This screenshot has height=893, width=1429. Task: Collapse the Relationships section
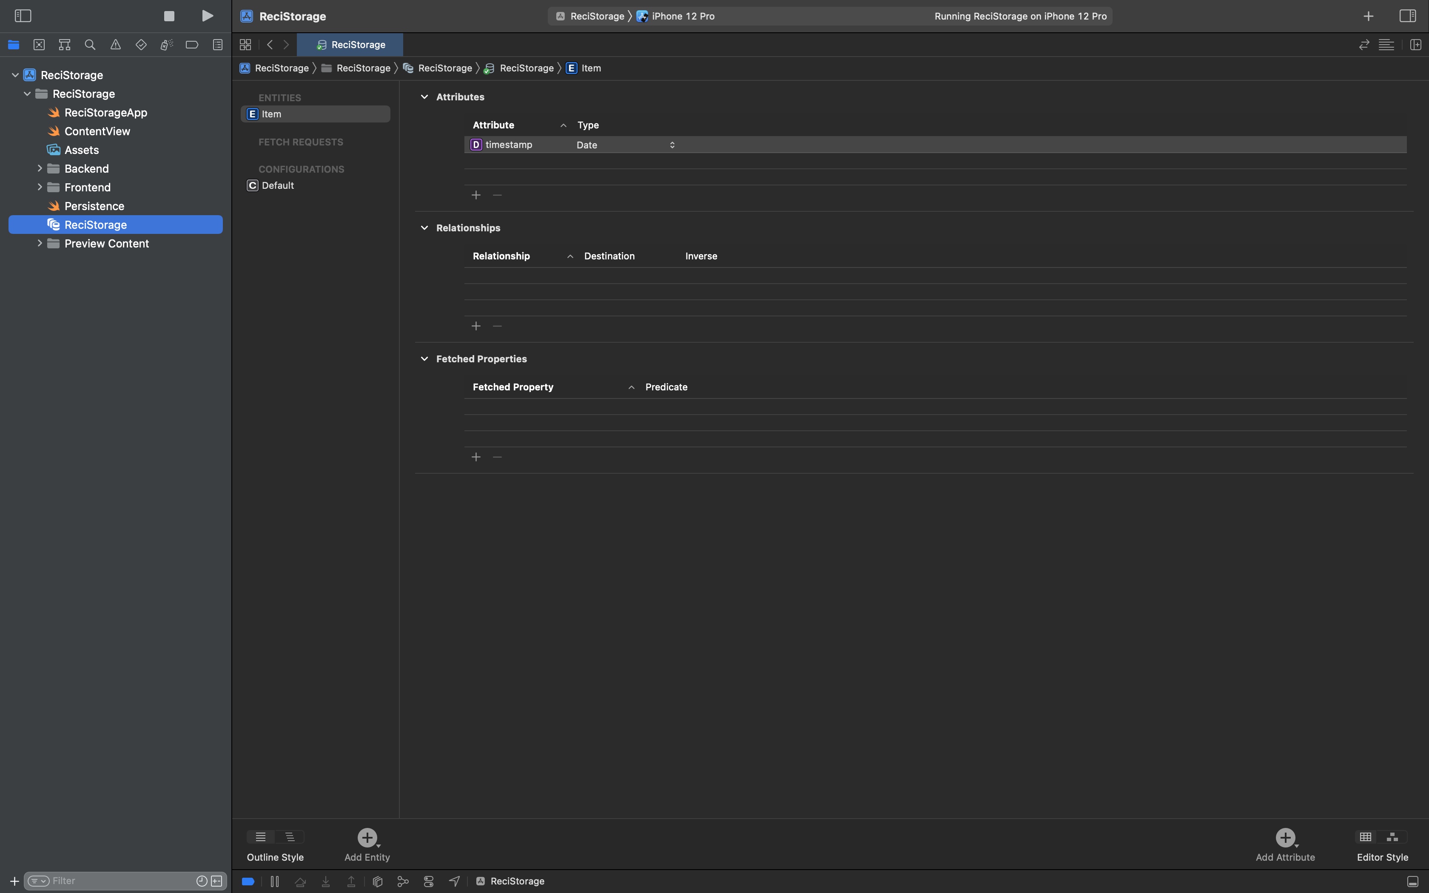pos(424,228)
